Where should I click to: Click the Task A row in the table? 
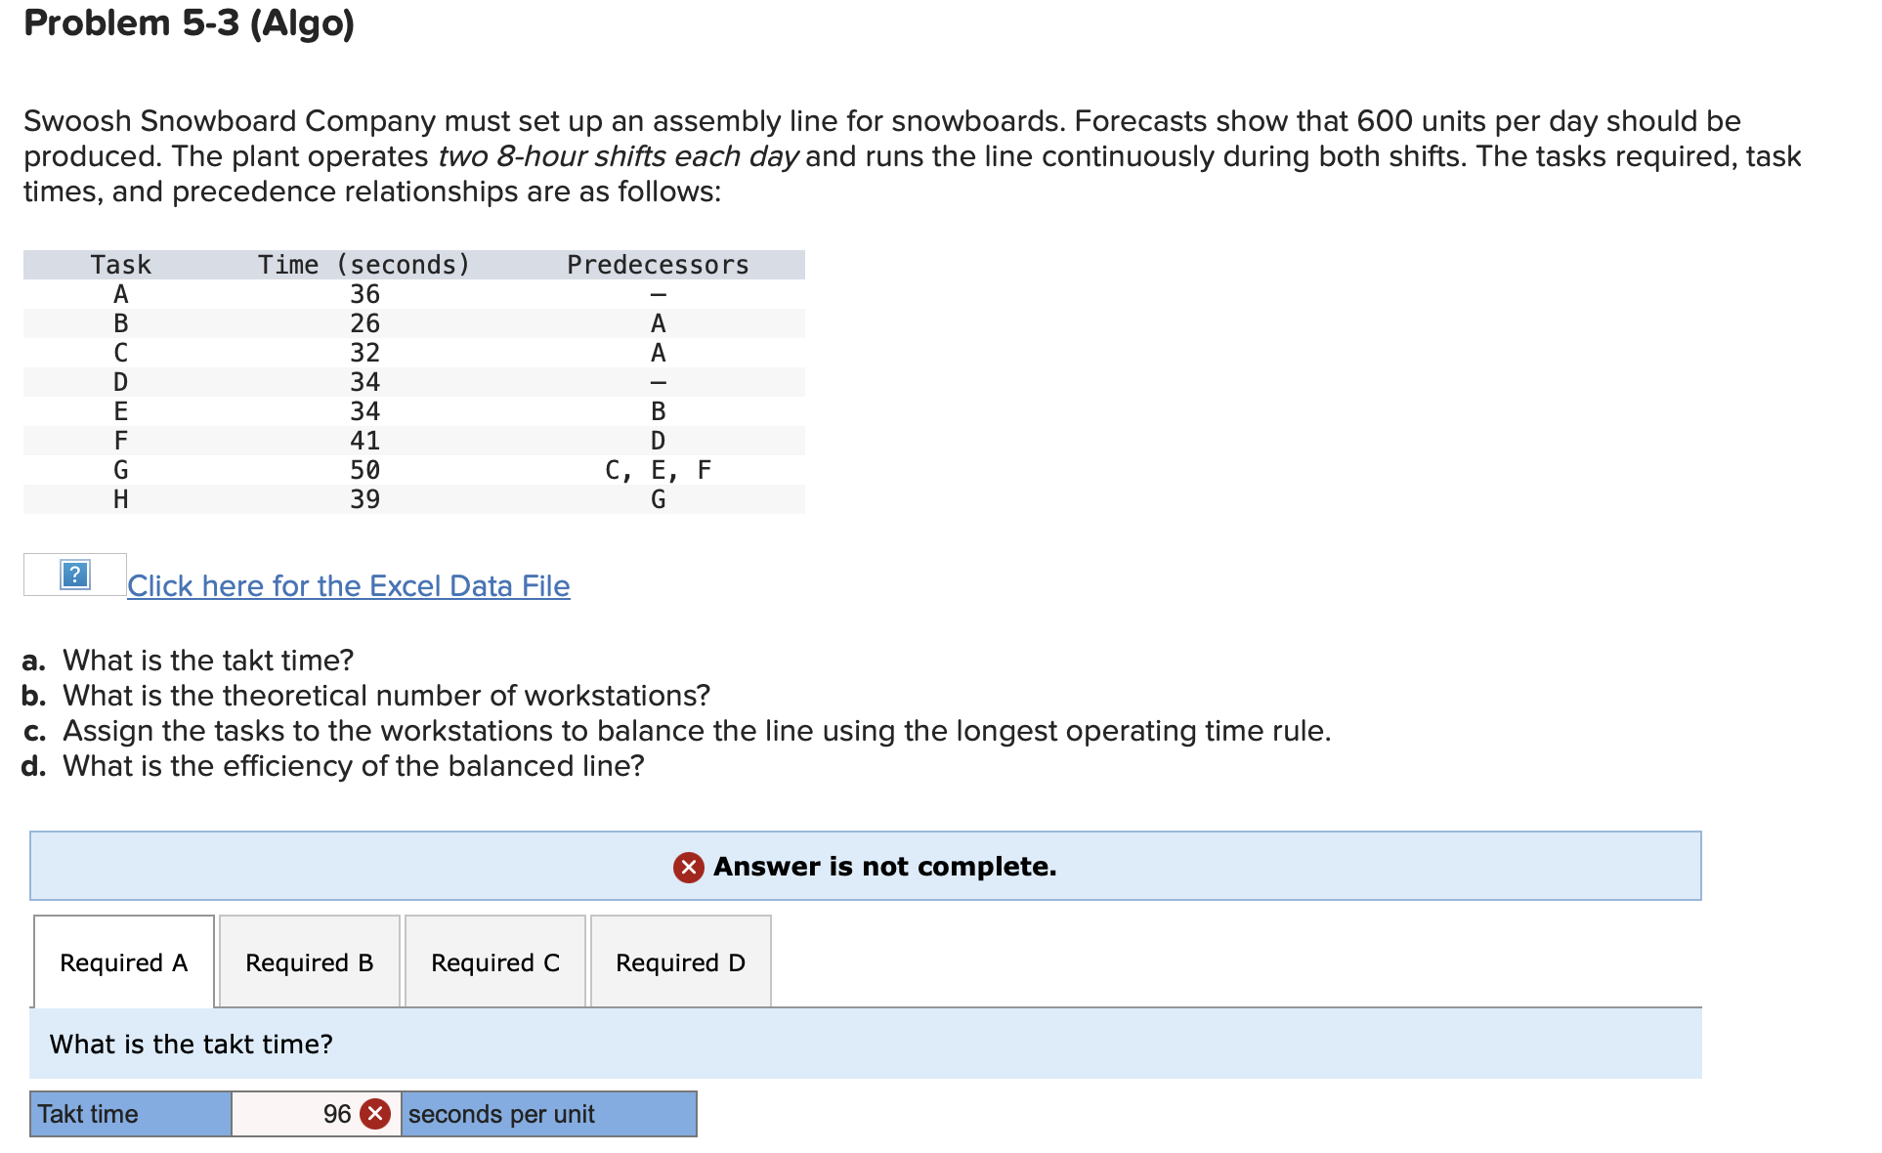click(410, 293)
